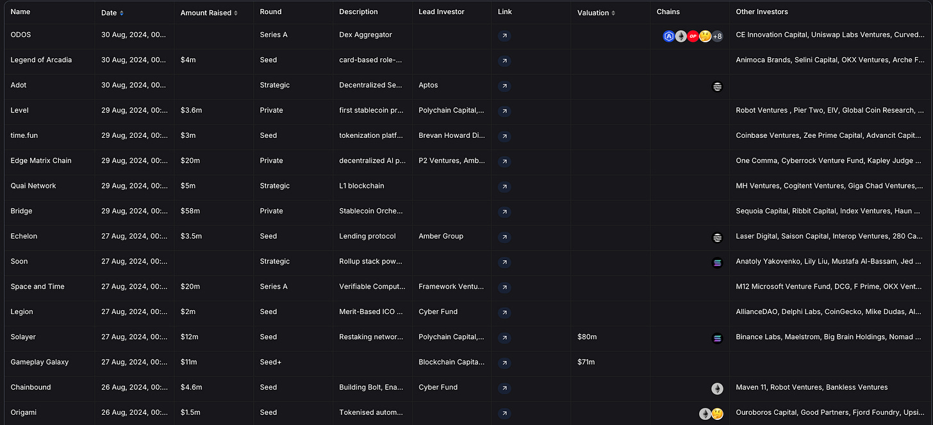Open the link arrow for Bridge
This screenshot has width=933, height=425.
[x=504, y=212]
